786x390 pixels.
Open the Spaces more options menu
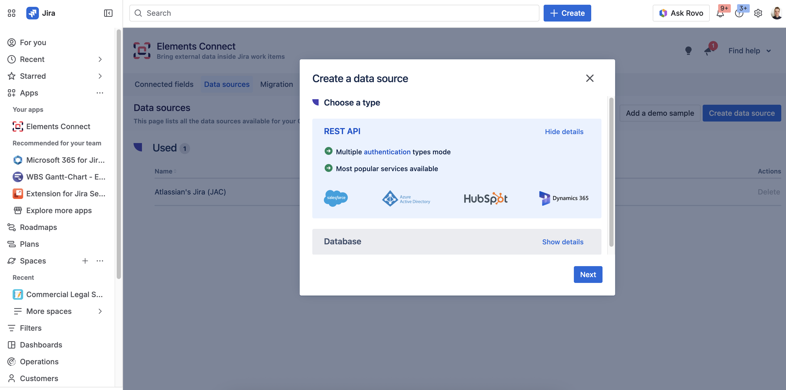[x=100, y=261]
